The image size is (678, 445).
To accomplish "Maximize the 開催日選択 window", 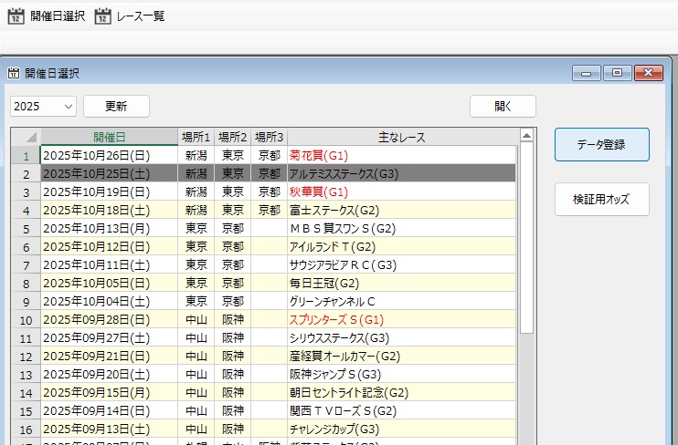I will (x=618, y=73).
